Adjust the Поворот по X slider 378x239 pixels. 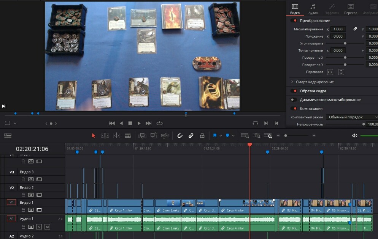tap(345, 58)
